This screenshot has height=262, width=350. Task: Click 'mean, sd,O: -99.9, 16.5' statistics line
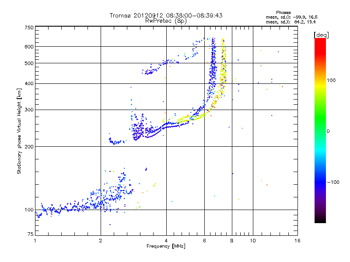click(291, 17)
